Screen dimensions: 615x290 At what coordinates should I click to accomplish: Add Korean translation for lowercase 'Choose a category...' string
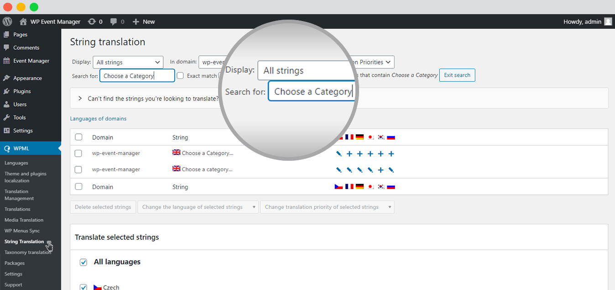[381, 170]
